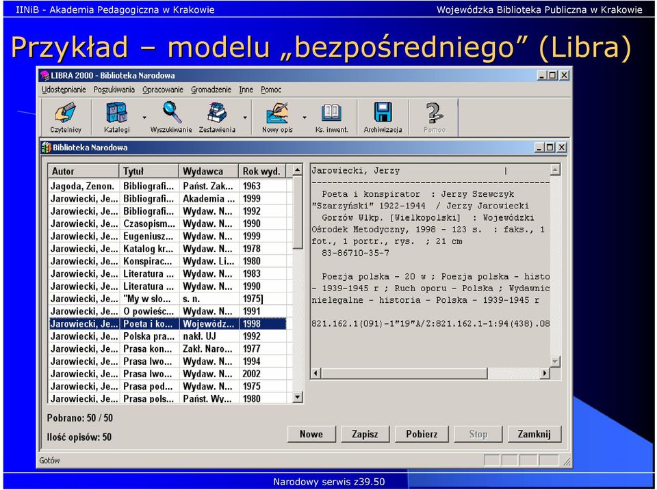This screenshot has width=657, height=490.
Task: Click the description pane scroll-right arrow
Action: click(x=545, y=373)
